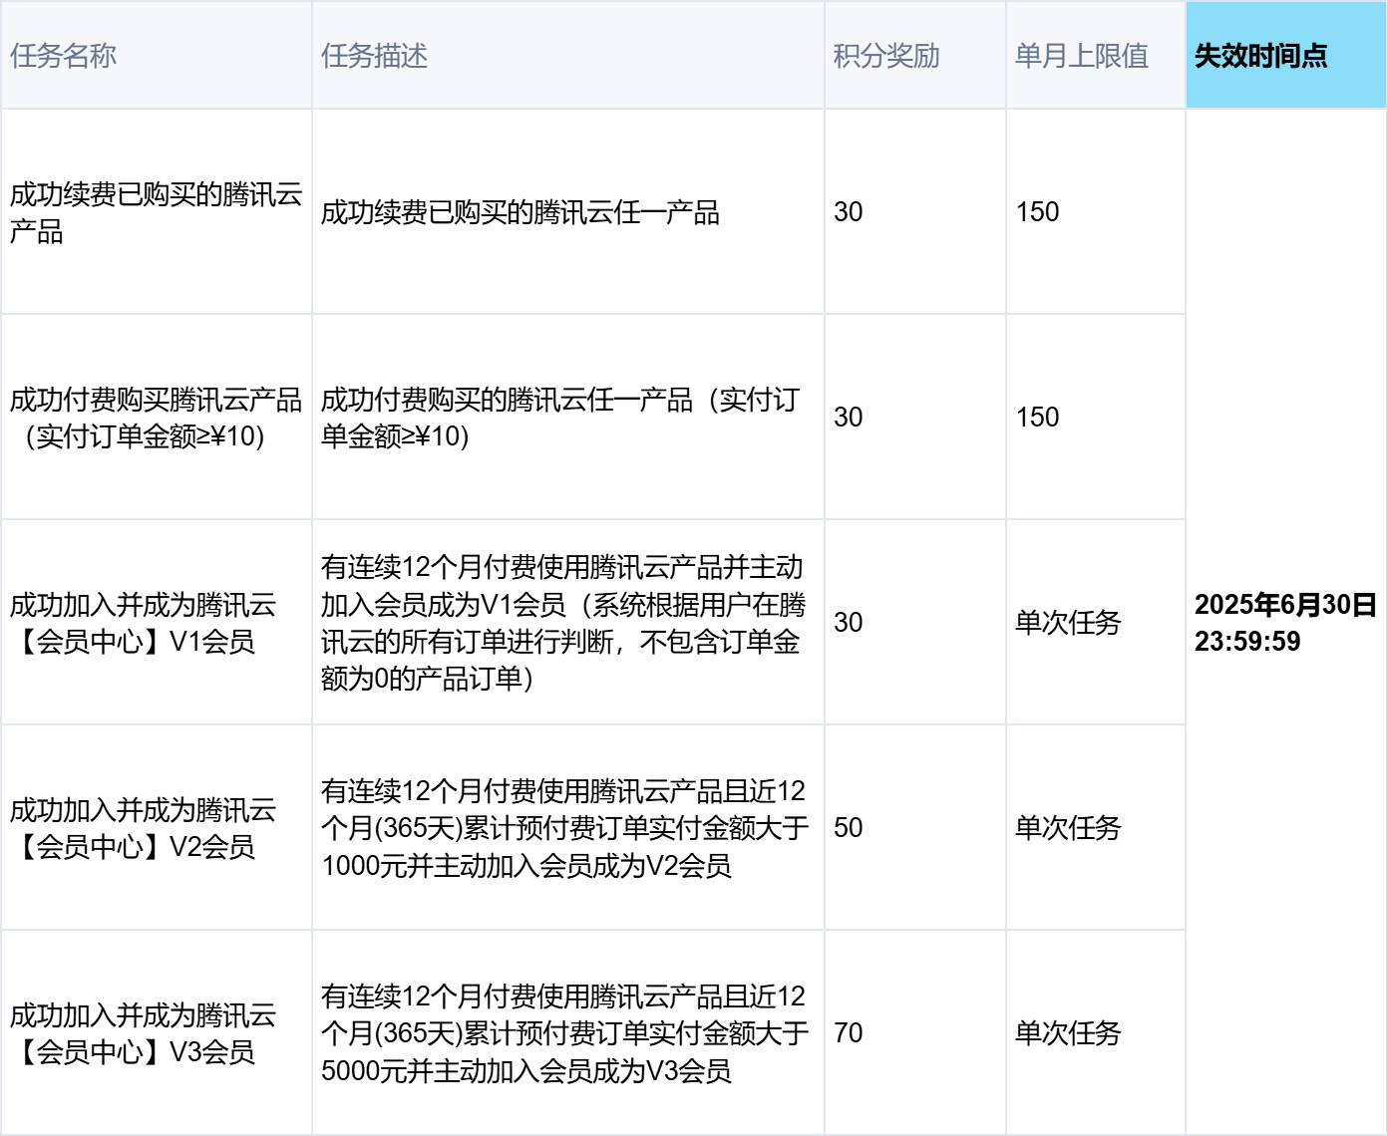1387x1136 pixels.
Task: Click 单次任务 in the V2会员 row
Action: 1068,828
